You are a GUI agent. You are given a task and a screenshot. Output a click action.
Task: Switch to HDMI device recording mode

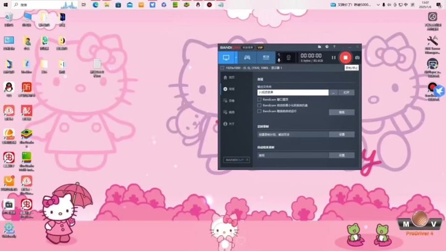coord(266,58)
